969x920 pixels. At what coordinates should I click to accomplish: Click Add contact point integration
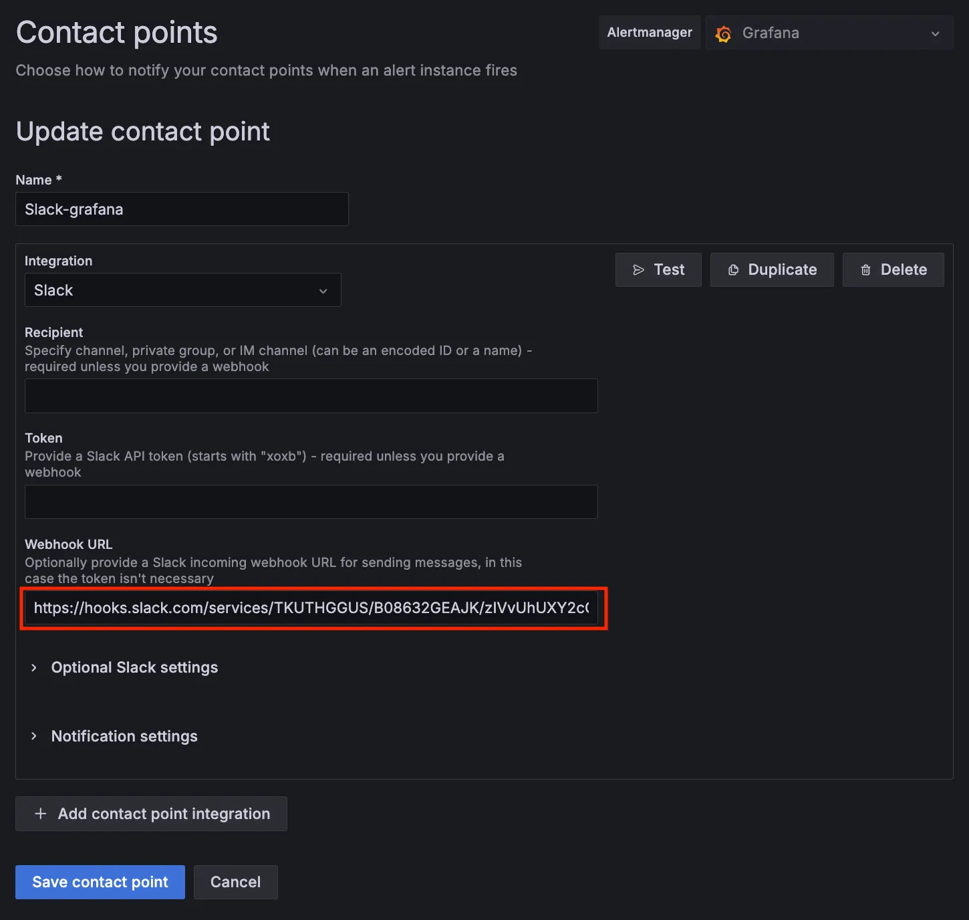[164, 814]
